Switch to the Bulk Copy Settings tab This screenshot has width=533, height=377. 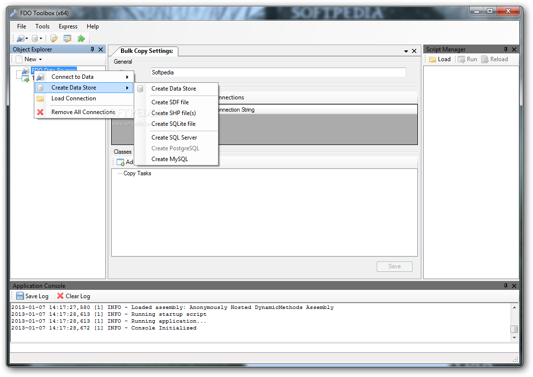coord(146,51)
